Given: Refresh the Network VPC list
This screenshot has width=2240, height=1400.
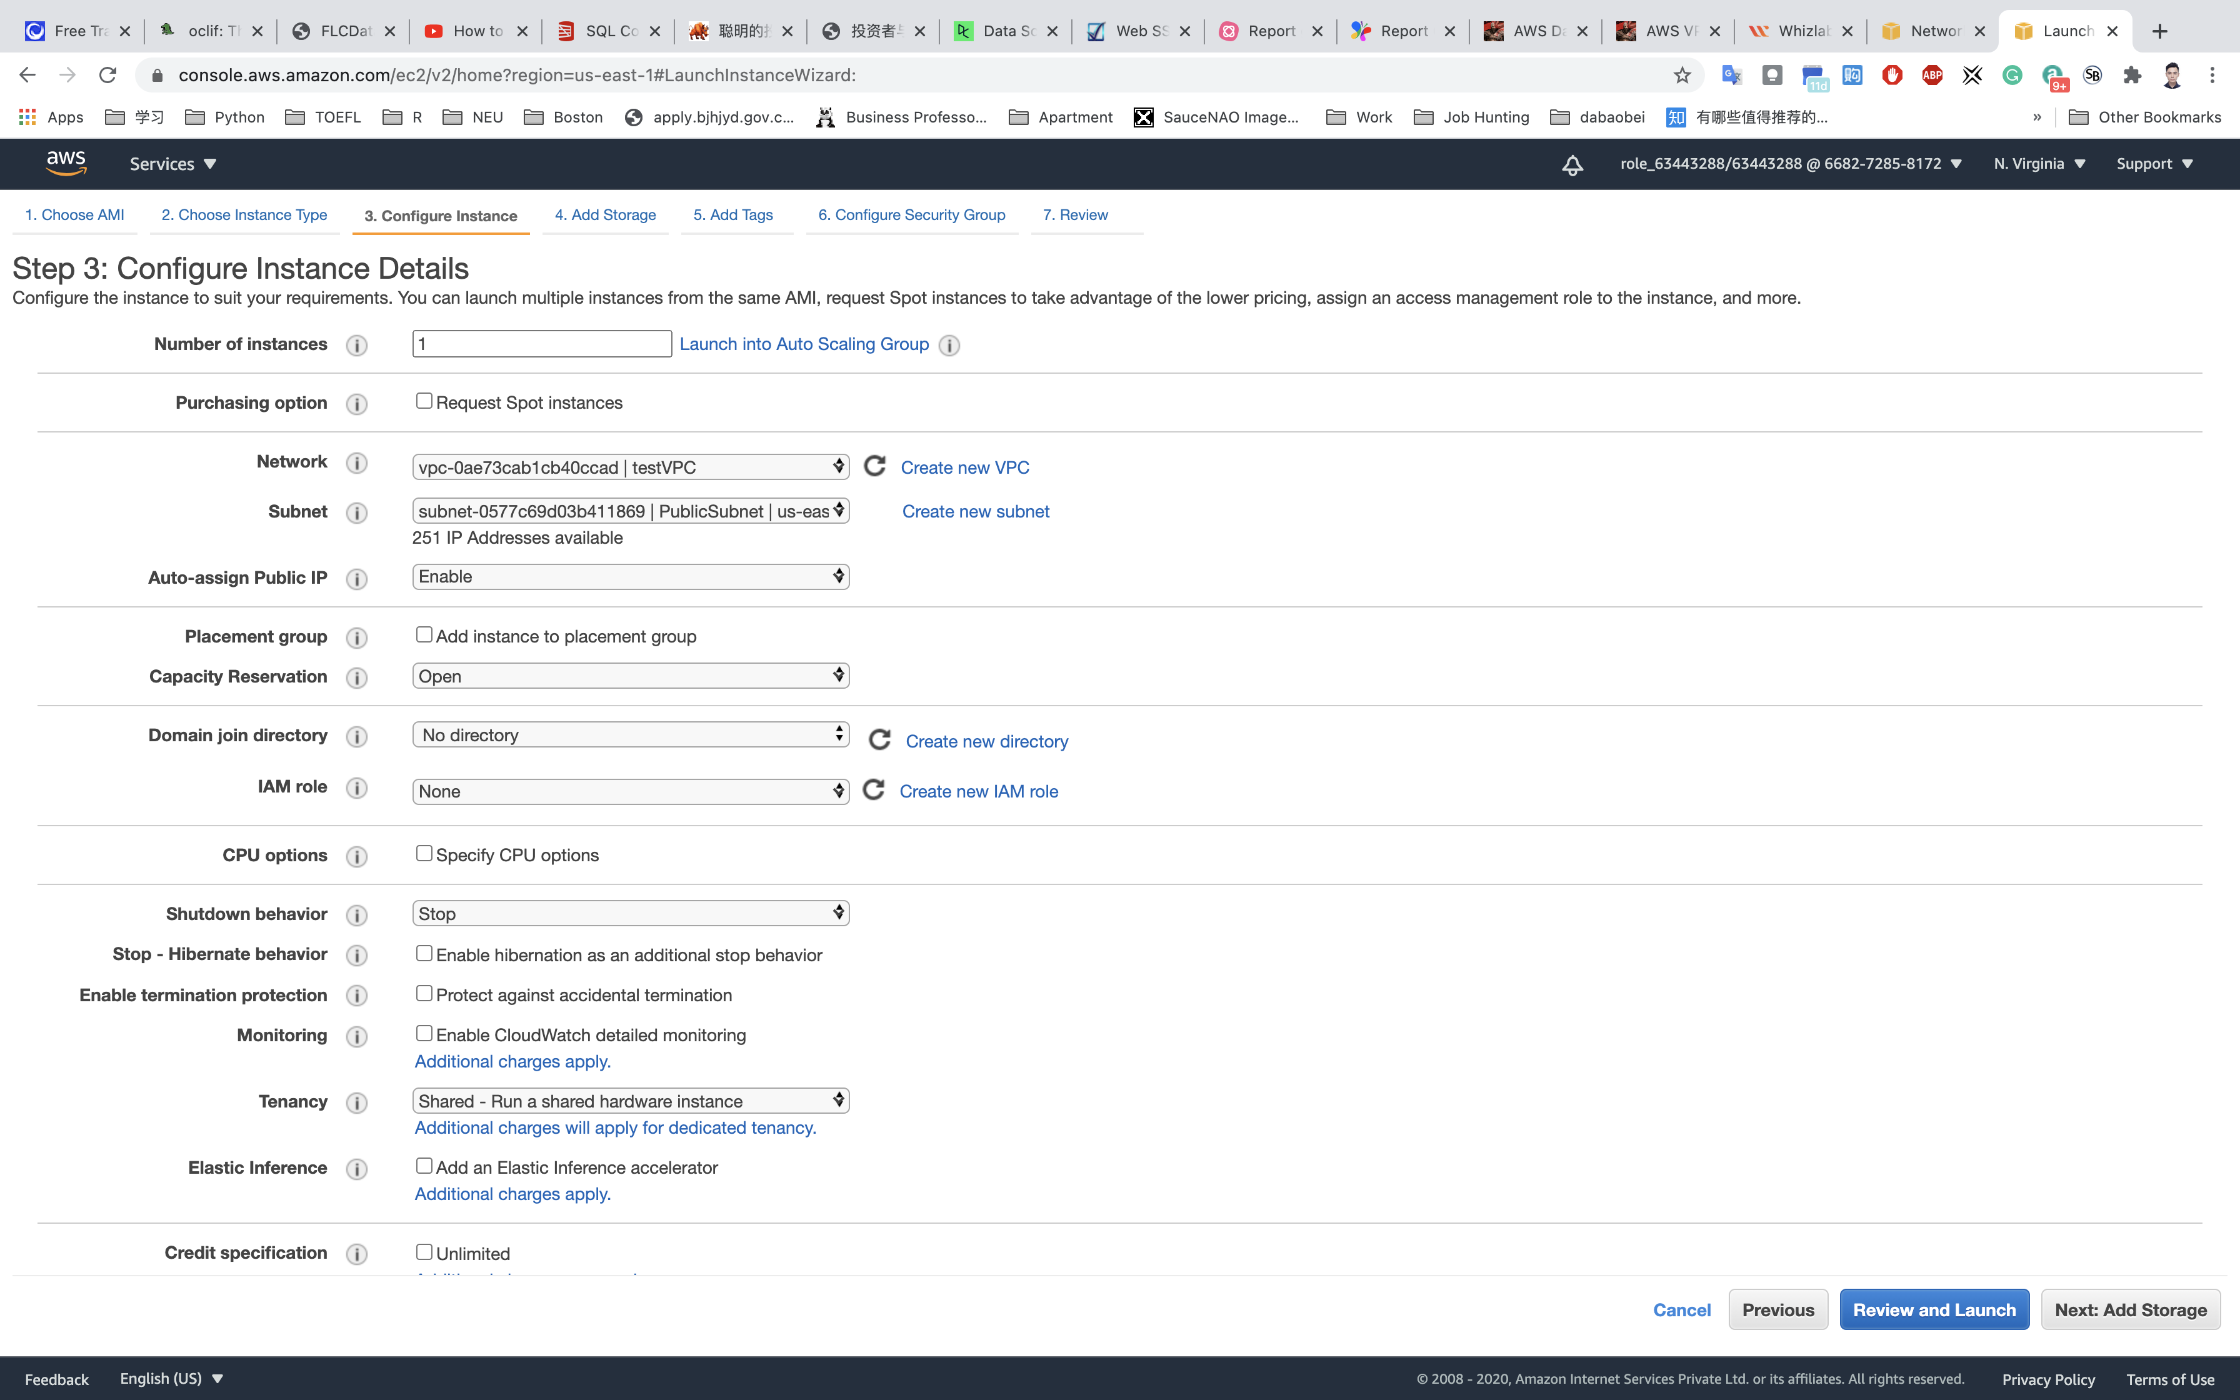Looking at the screenshot, I should 875,466.
